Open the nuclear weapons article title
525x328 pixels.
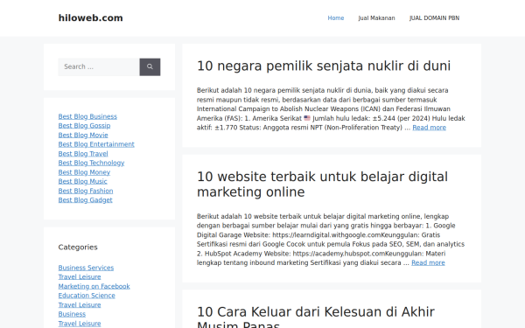pyautogui.click(x=324, y=66)
